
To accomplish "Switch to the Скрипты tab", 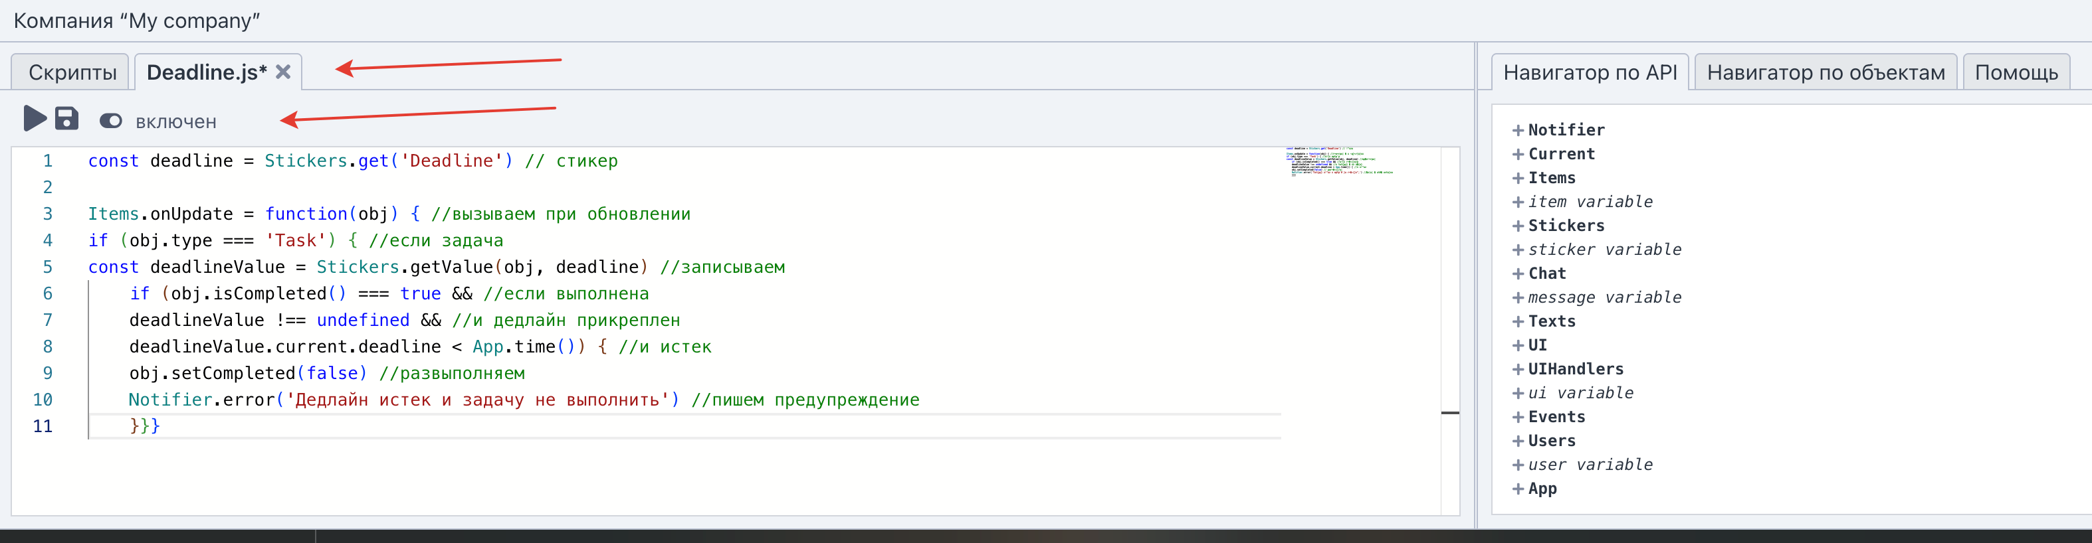I will coord(72,72).
